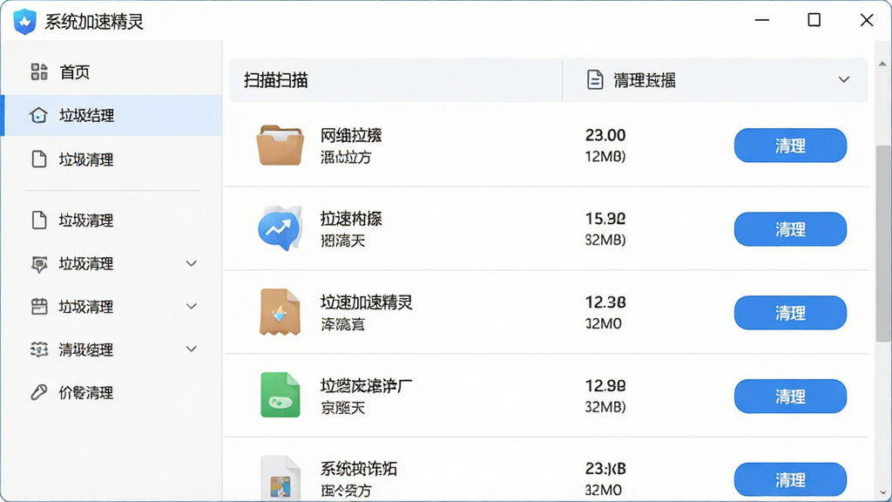892x502 pixels.
Task: Open the dropdown arrow in the list header
Action: (x=844, y=79)
